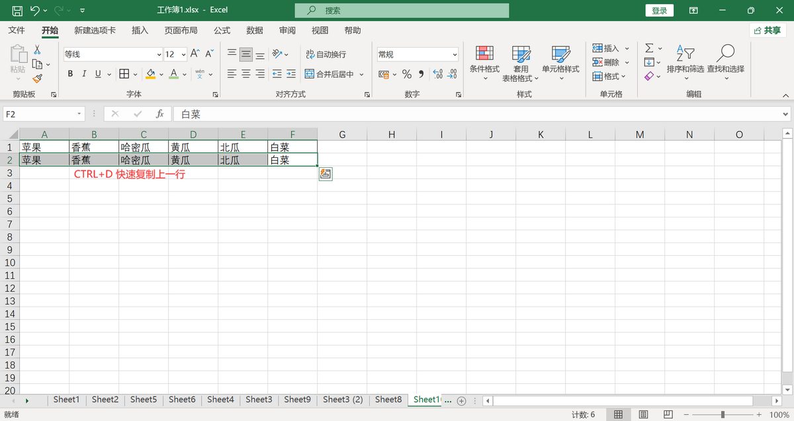Open 条件格式 conditional formatting

tap(484, 63)
